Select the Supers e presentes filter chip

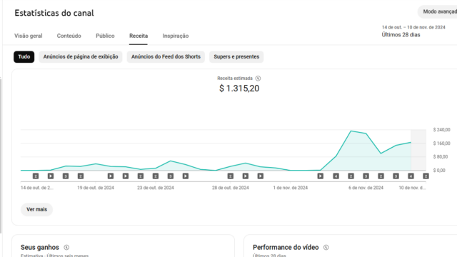[x=236, y=57]
